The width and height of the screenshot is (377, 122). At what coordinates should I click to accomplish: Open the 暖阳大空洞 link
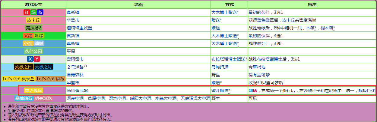141,98
